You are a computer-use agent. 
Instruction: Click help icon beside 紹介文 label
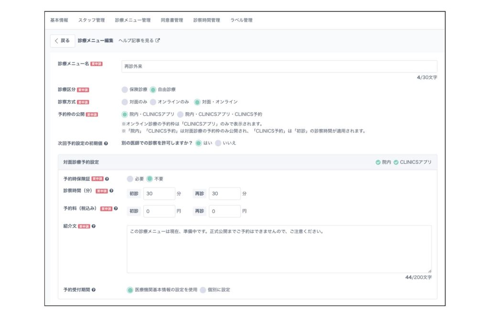pos(94,226)
